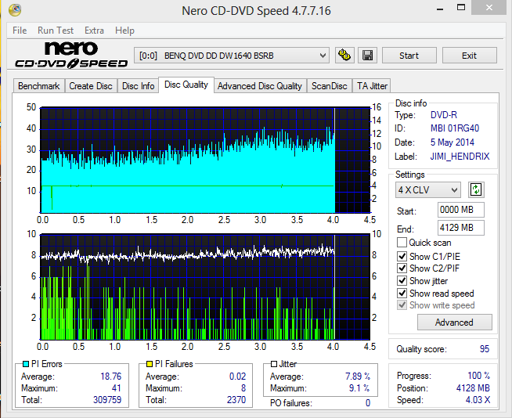Viewport: 512px width, 418px height.
Task: Close the Nero CD-DVD Speed window
Action: 489,8
